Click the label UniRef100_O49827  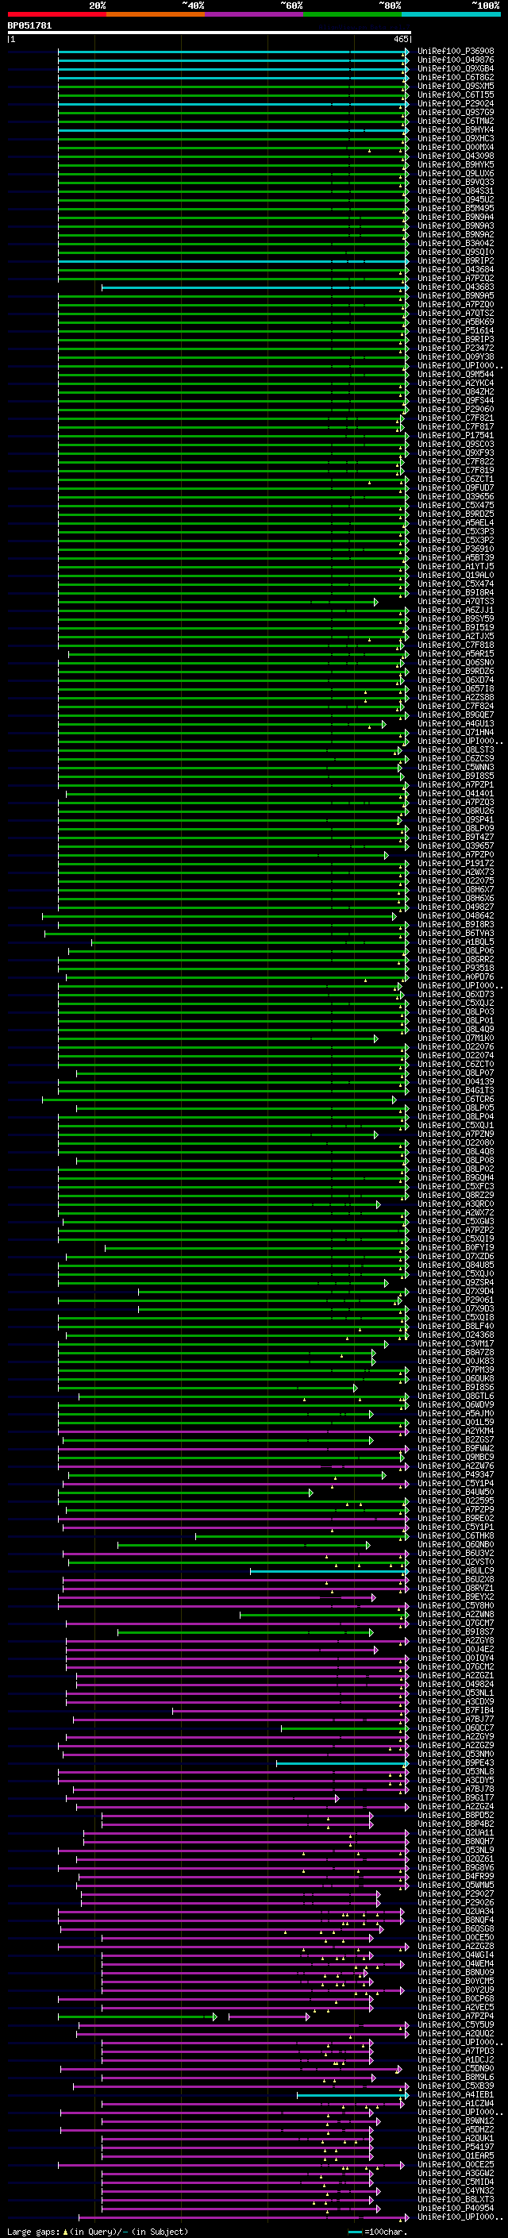tap(456, 907)
